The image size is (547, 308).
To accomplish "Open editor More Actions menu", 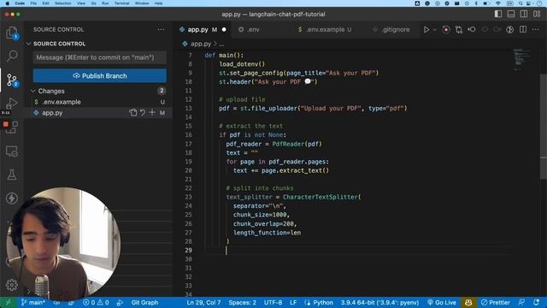I will click(x=536, y=30).
